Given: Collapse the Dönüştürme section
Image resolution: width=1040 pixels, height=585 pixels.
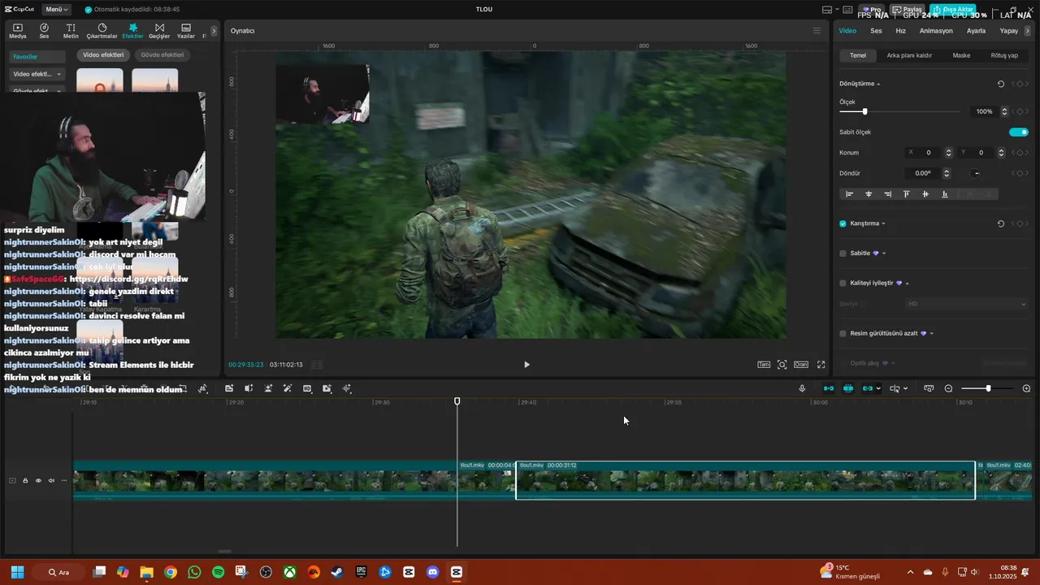Looking at the screenshot, I should [x=878, y=84].
